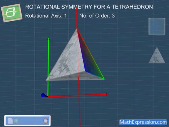
Task: Click the round button on the bottom toolbar
Action: (x=46, y=121)
